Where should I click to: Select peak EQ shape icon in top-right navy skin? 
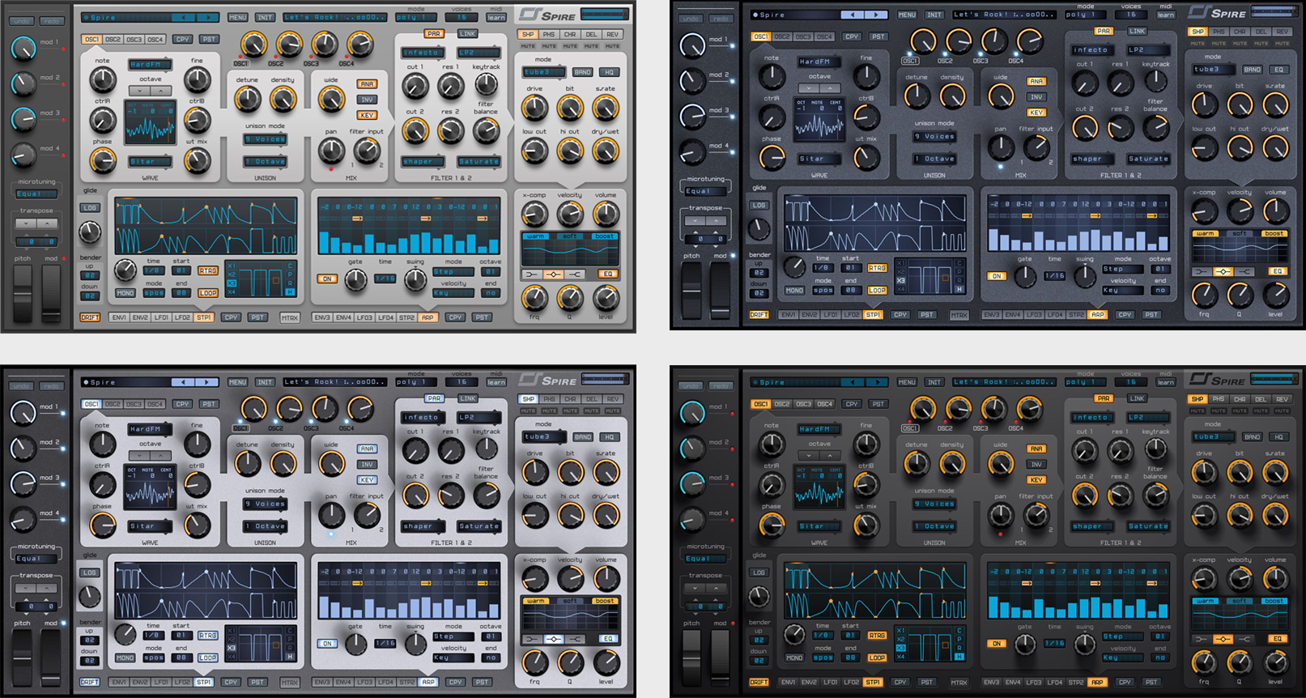1223,271
